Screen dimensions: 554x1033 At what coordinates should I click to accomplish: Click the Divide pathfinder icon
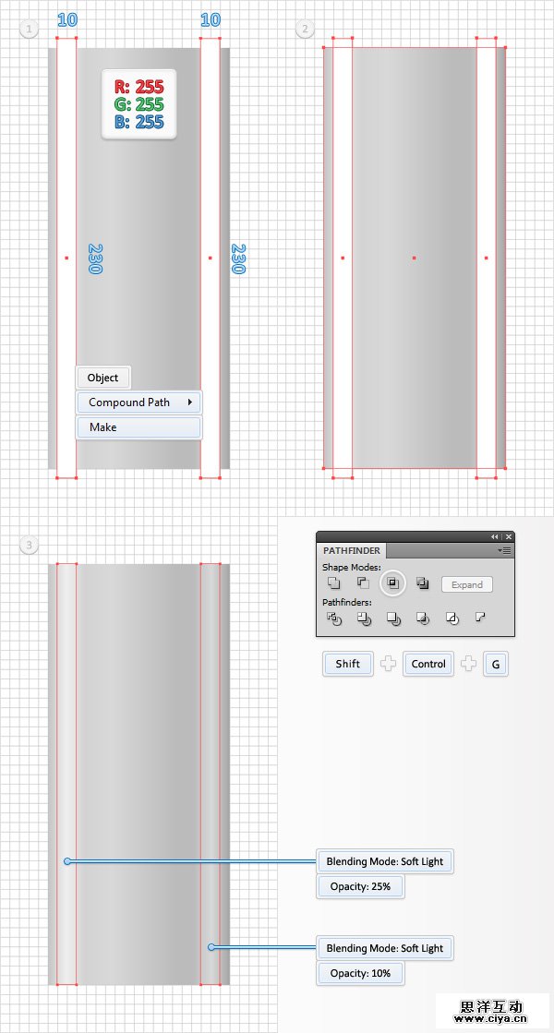(x=334, y=618)
